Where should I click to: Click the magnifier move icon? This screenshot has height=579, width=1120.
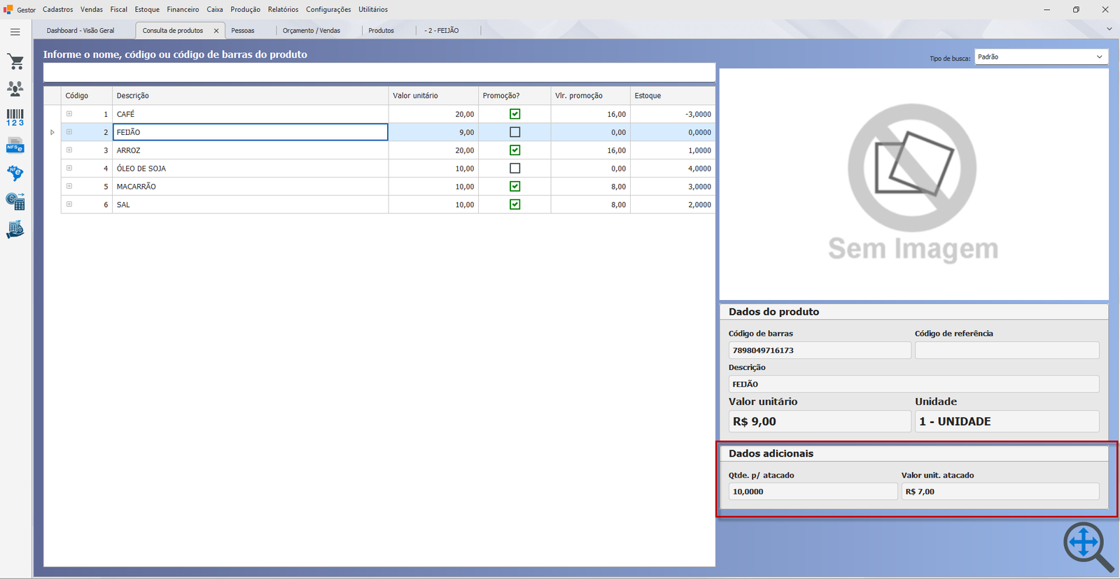pos(1088,547)
